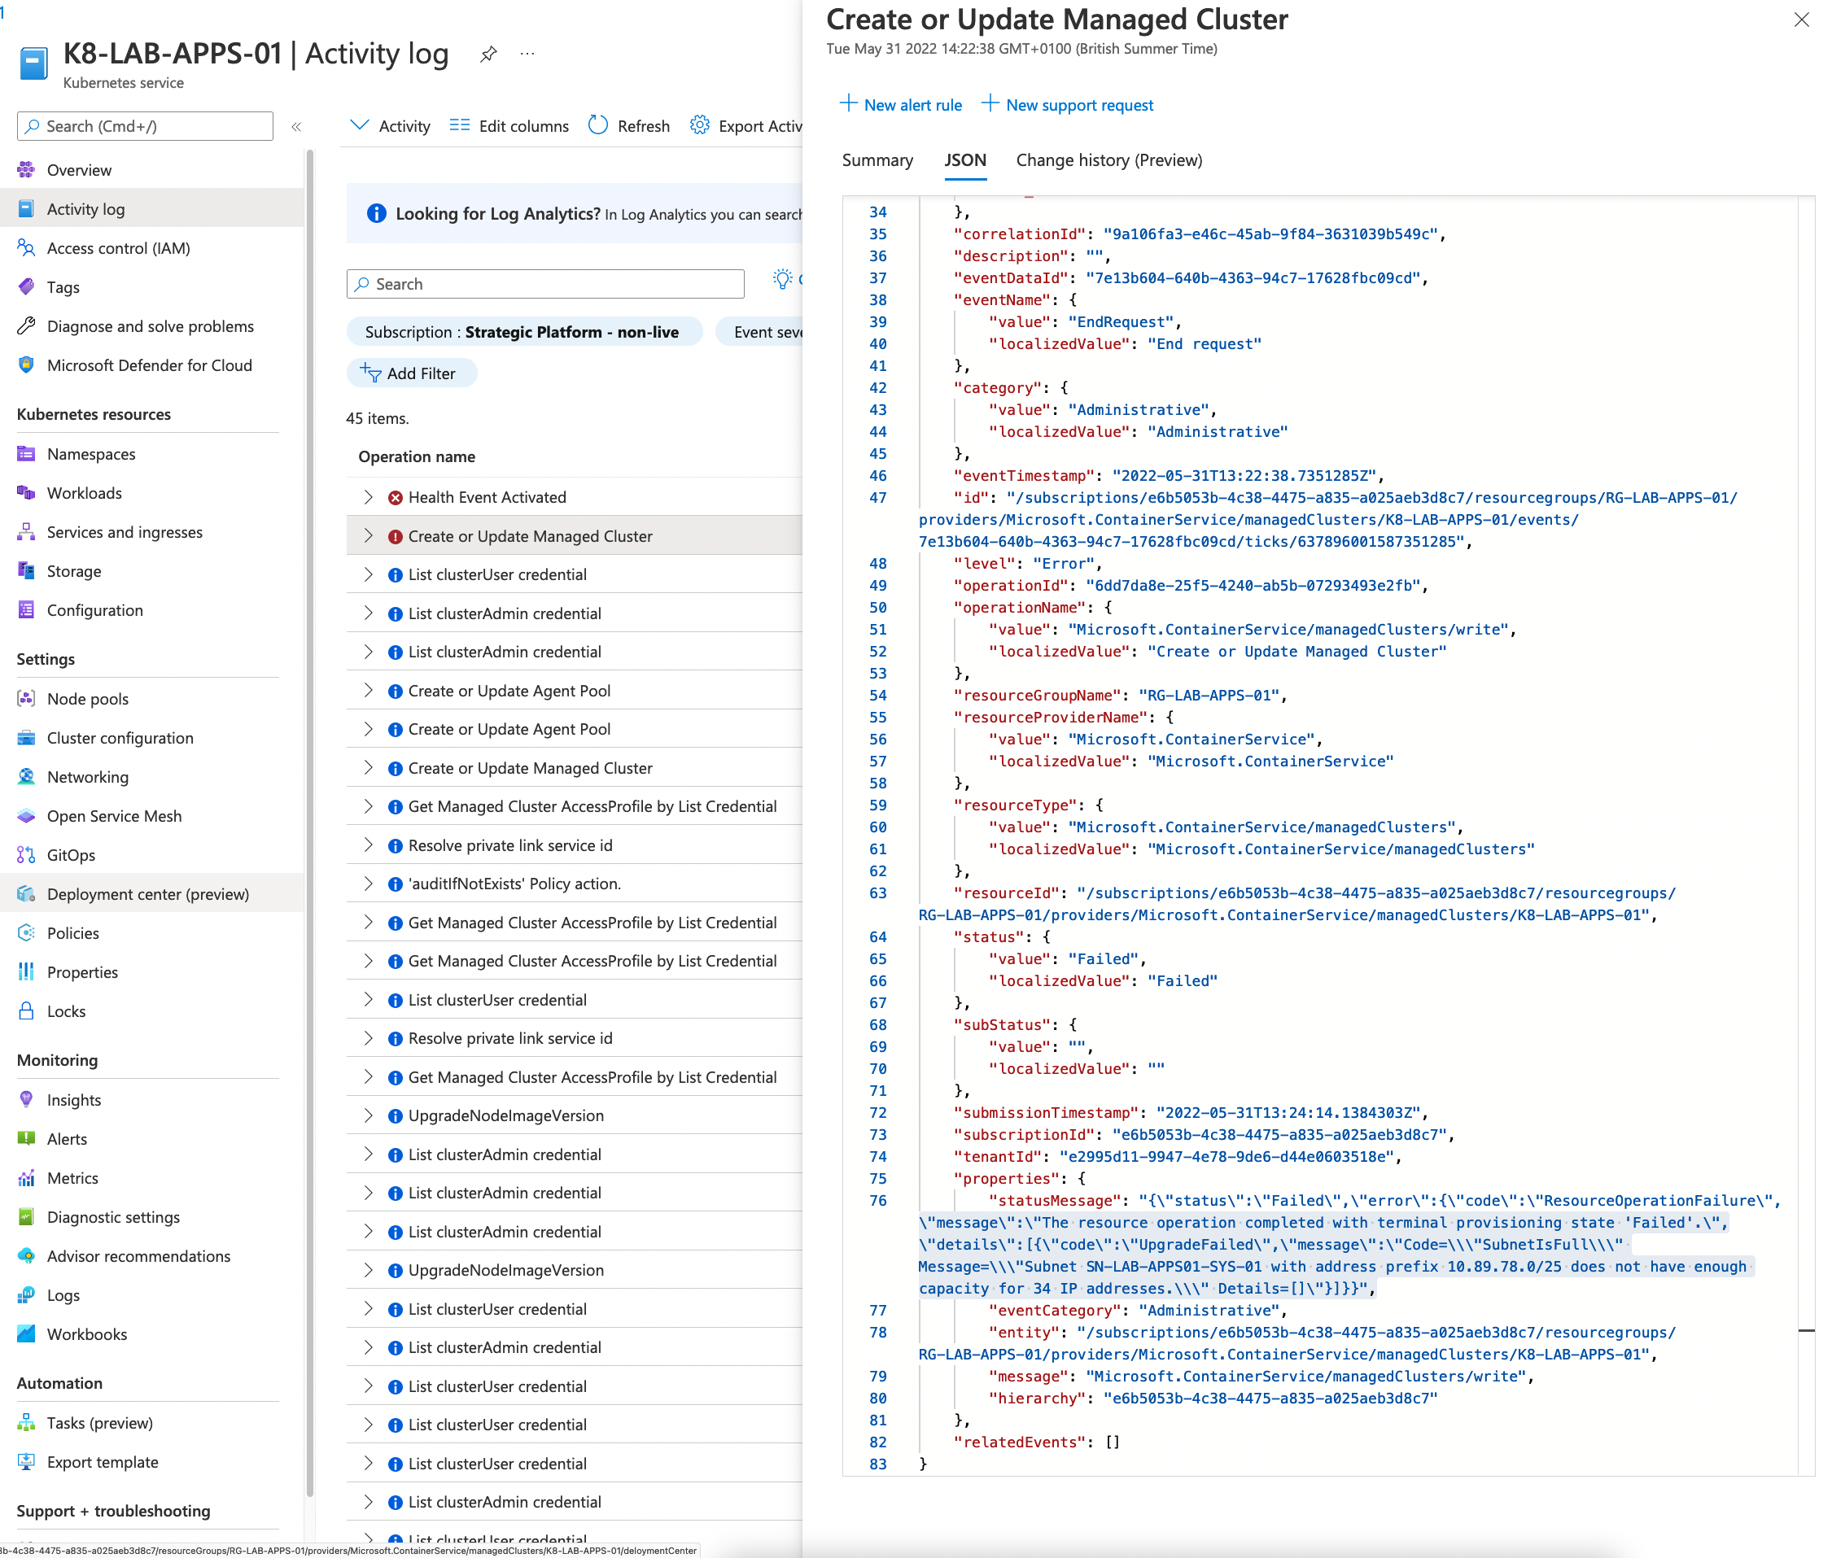Open Activity log in sidebar
This screenshot has width=1832, height=1558.
tap(152, 208)
